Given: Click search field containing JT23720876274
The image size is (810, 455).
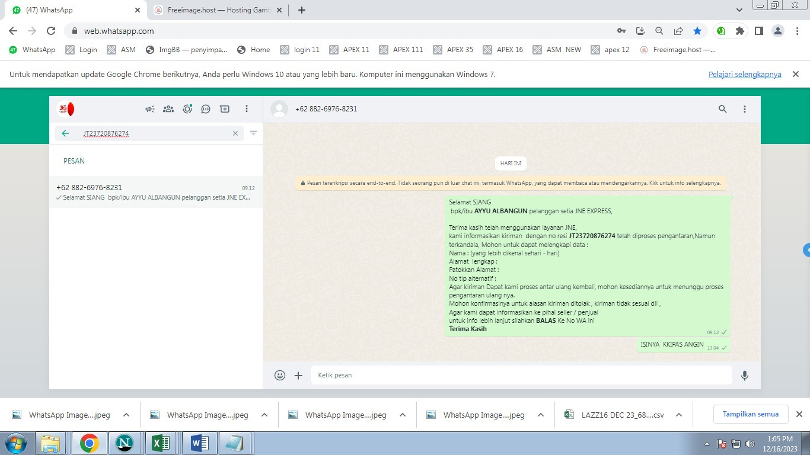Looking at the screenshot, I should (x=149, y=133).
